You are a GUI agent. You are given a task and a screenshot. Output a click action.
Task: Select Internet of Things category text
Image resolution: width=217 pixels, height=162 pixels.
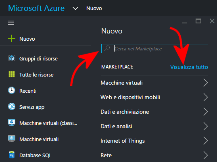123,141
